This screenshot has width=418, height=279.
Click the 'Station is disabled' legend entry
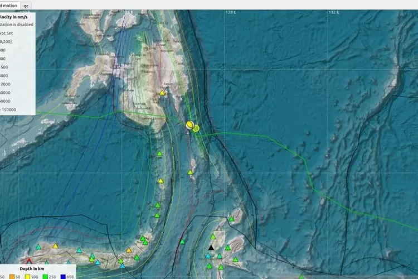(17, 25)
